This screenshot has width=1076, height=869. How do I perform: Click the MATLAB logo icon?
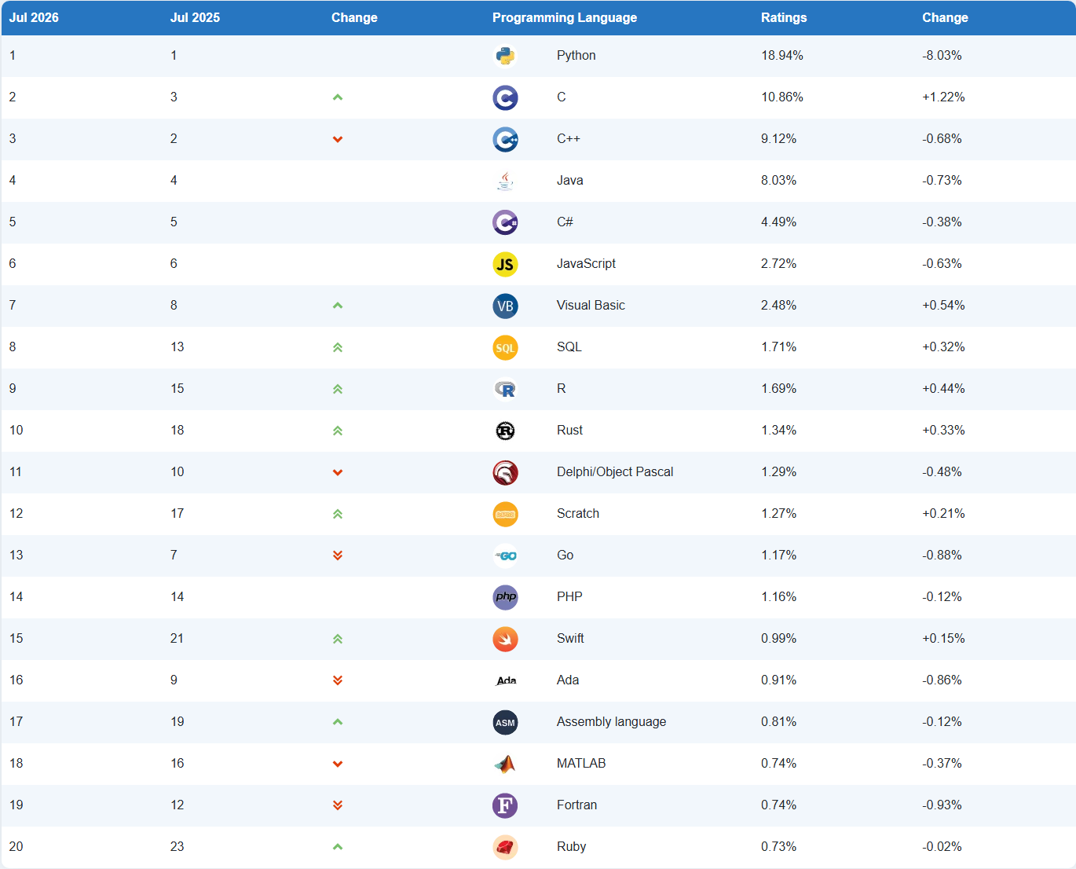click(505, 764)
